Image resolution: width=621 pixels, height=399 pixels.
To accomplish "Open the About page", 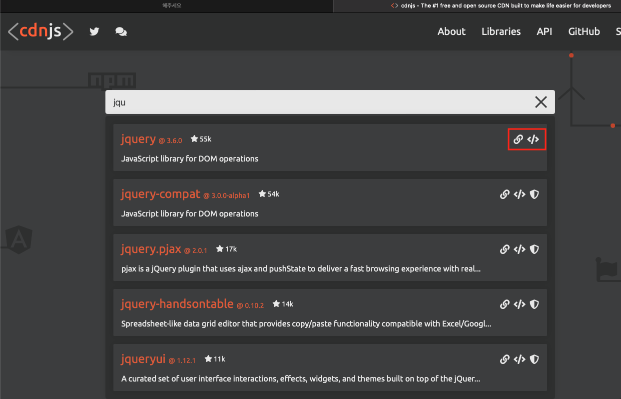I will click(452, 31).
